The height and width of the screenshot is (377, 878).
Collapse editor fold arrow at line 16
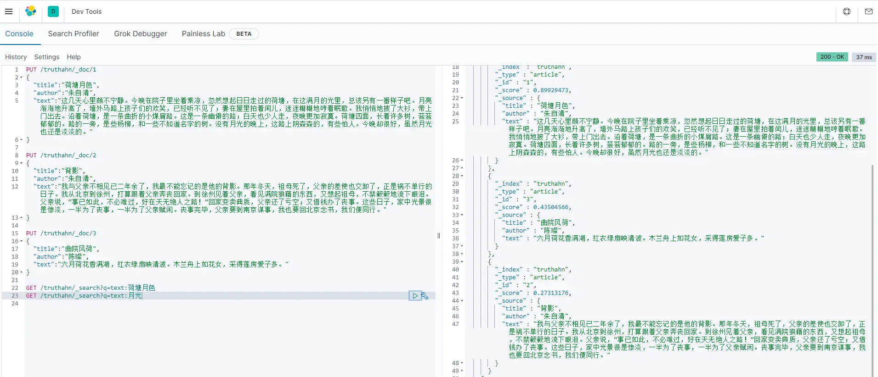22,241
